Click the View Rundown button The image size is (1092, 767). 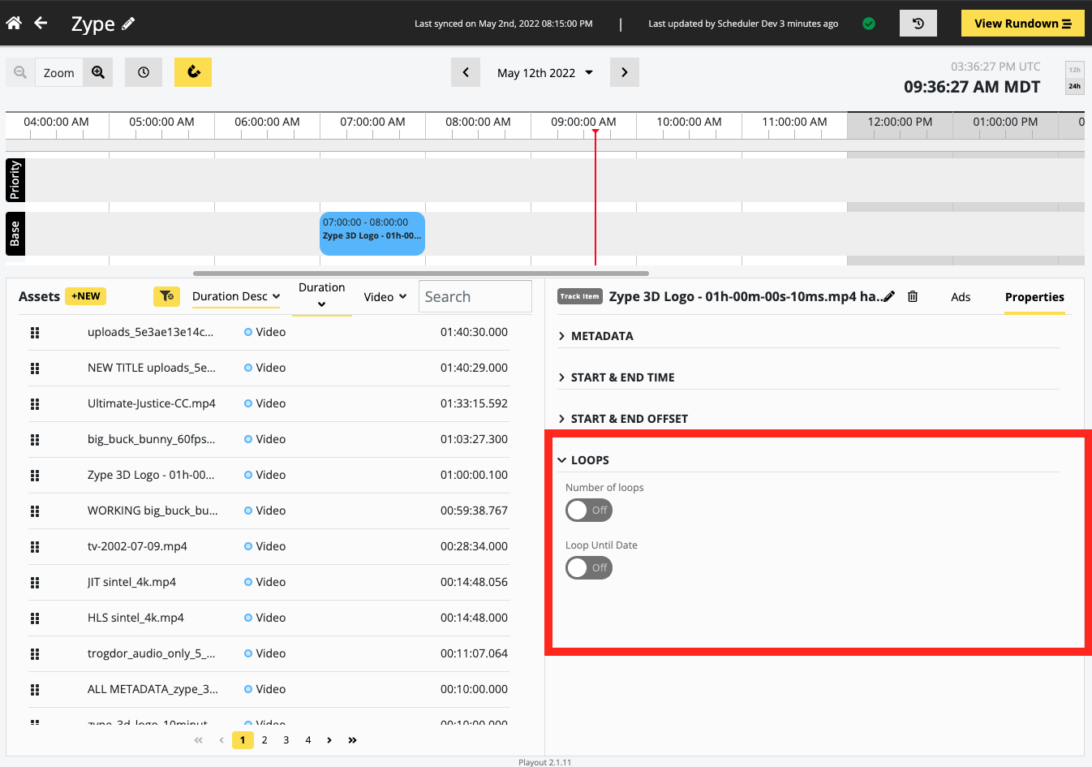1022,24
